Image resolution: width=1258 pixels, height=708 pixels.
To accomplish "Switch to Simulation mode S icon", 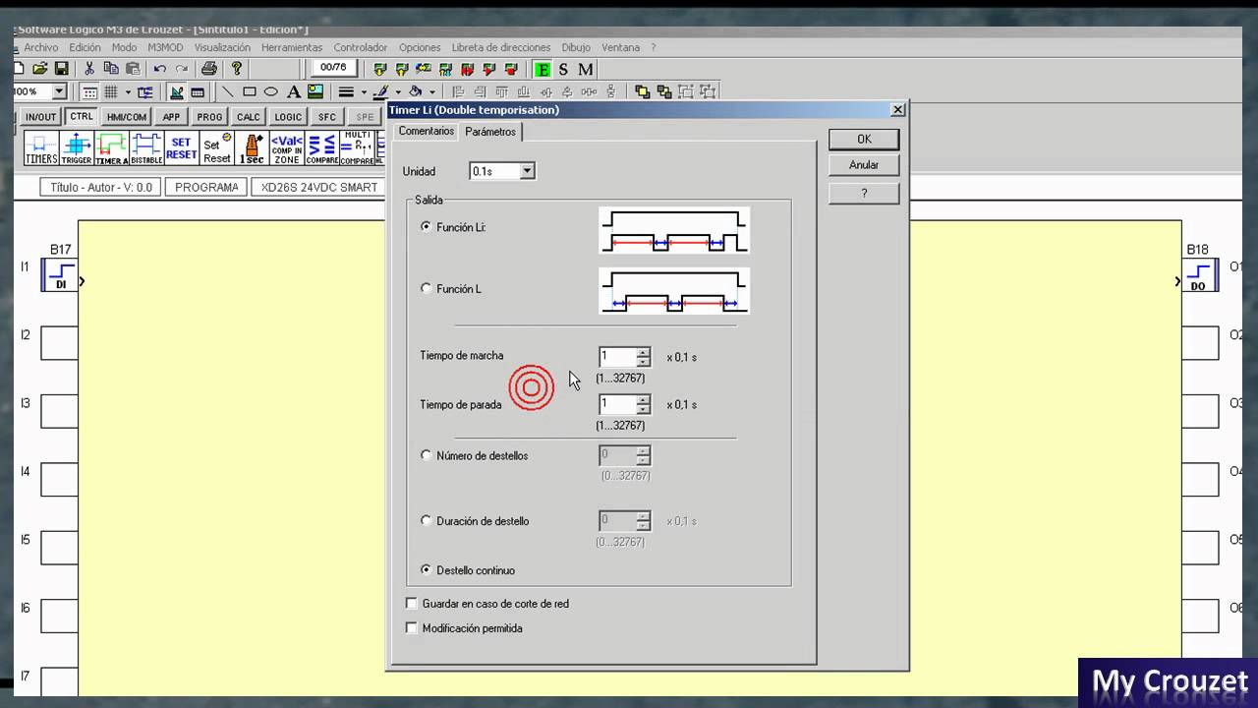I will 563,69.
